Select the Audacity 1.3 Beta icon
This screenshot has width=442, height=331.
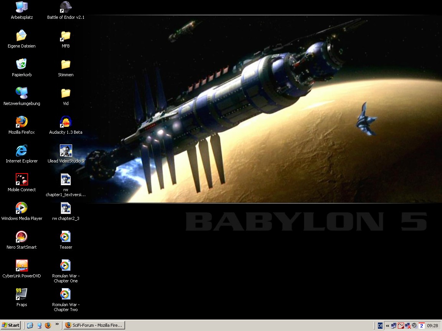tap(66, 122)
